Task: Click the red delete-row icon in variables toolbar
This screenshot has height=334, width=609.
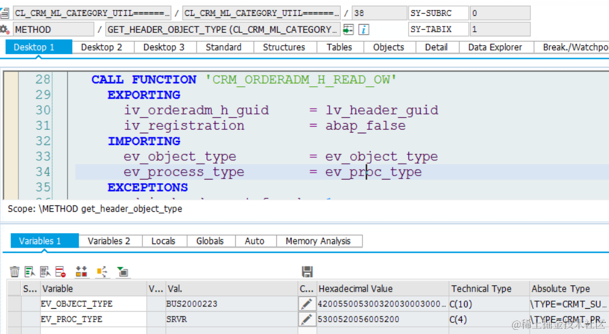Action: coord(60,271)
